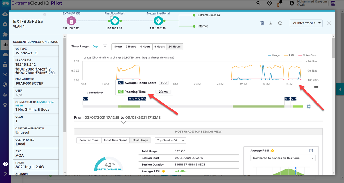The image size is (344, 183).
Task: Click the EXT-8J5F353 client device icon
Action: point(71,21)
